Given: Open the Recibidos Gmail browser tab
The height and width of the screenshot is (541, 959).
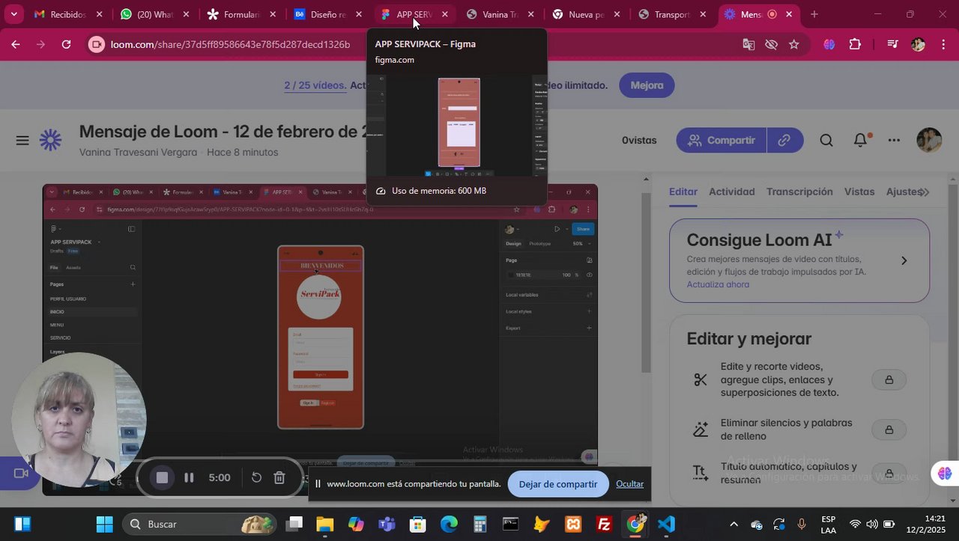Looking at the screenshot, I should [67, 14].
